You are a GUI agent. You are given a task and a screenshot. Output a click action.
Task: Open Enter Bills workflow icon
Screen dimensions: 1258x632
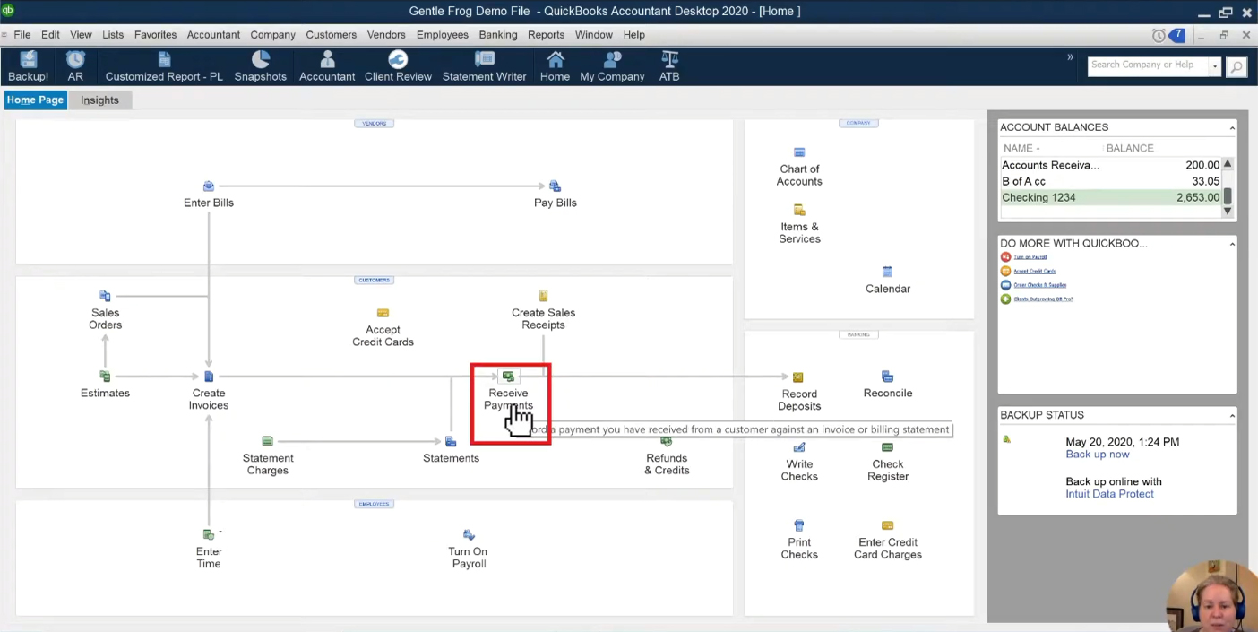pos(209,186)
